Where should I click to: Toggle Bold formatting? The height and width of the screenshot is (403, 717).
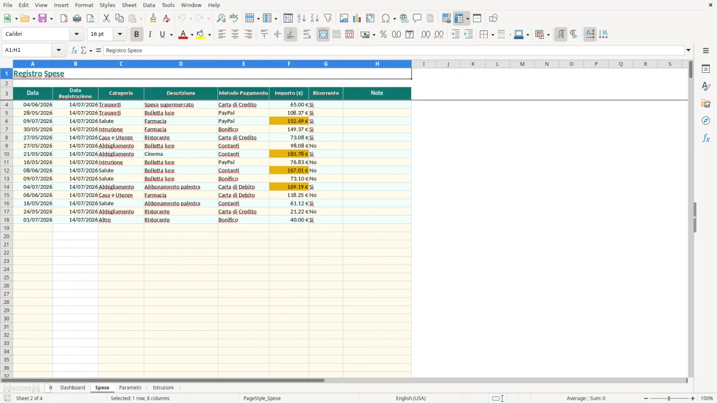coord(136,35)
